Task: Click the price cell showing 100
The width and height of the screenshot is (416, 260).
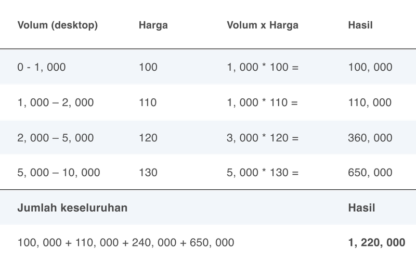Action: (x=148, y=67)
